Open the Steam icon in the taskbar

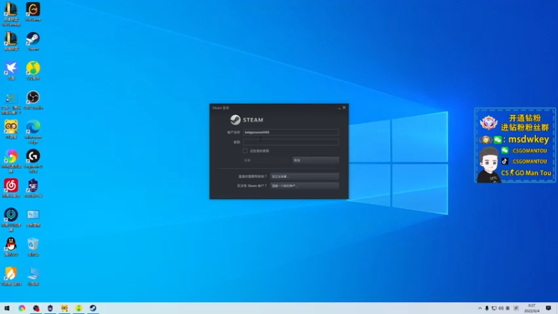93,308
